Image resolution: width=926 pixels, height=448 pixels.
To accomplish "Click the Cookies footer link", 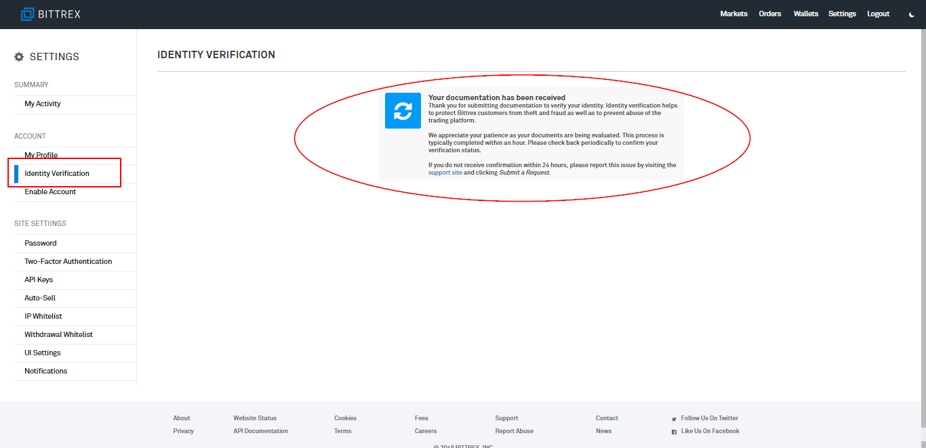I will tap(345, 418).
